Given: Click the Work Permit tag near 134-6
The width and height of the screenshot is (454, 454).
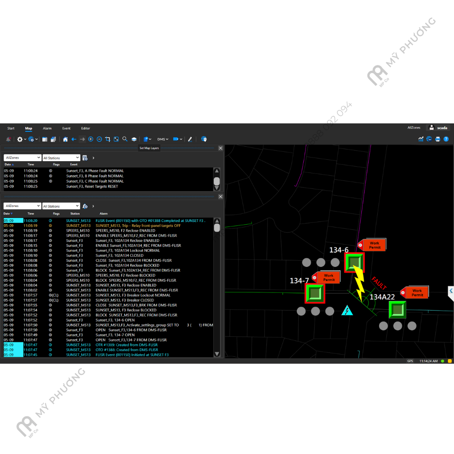Looking at the screenshot, I should pyautogui.click(x=374, y=245).
